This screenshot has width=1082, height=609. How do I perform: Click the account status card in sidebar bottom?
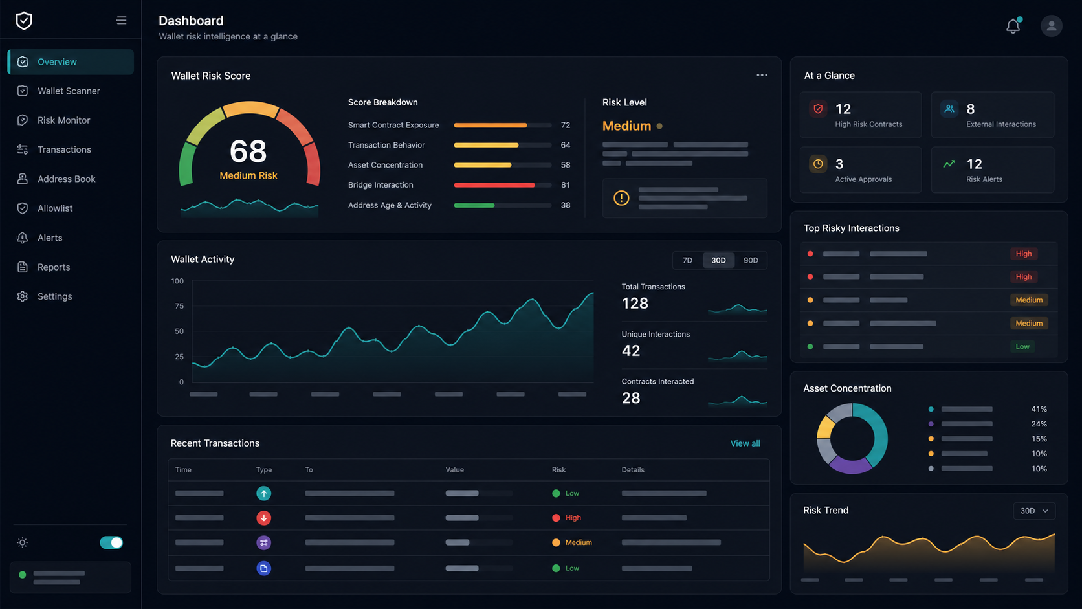pyautogui.click(x=71, y=577)
